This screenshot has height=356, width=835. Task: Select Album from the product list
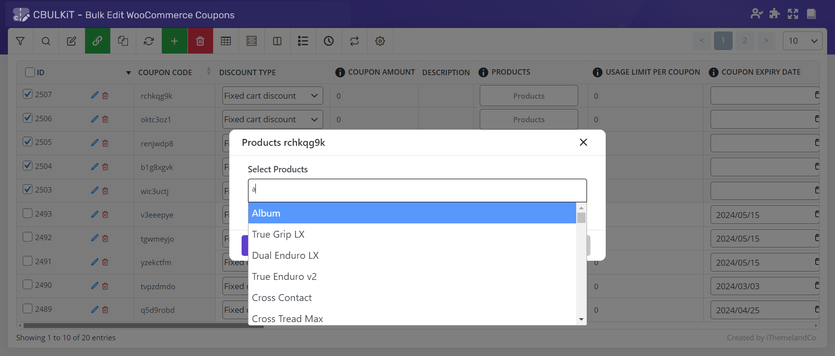click(x=412, y=213)
